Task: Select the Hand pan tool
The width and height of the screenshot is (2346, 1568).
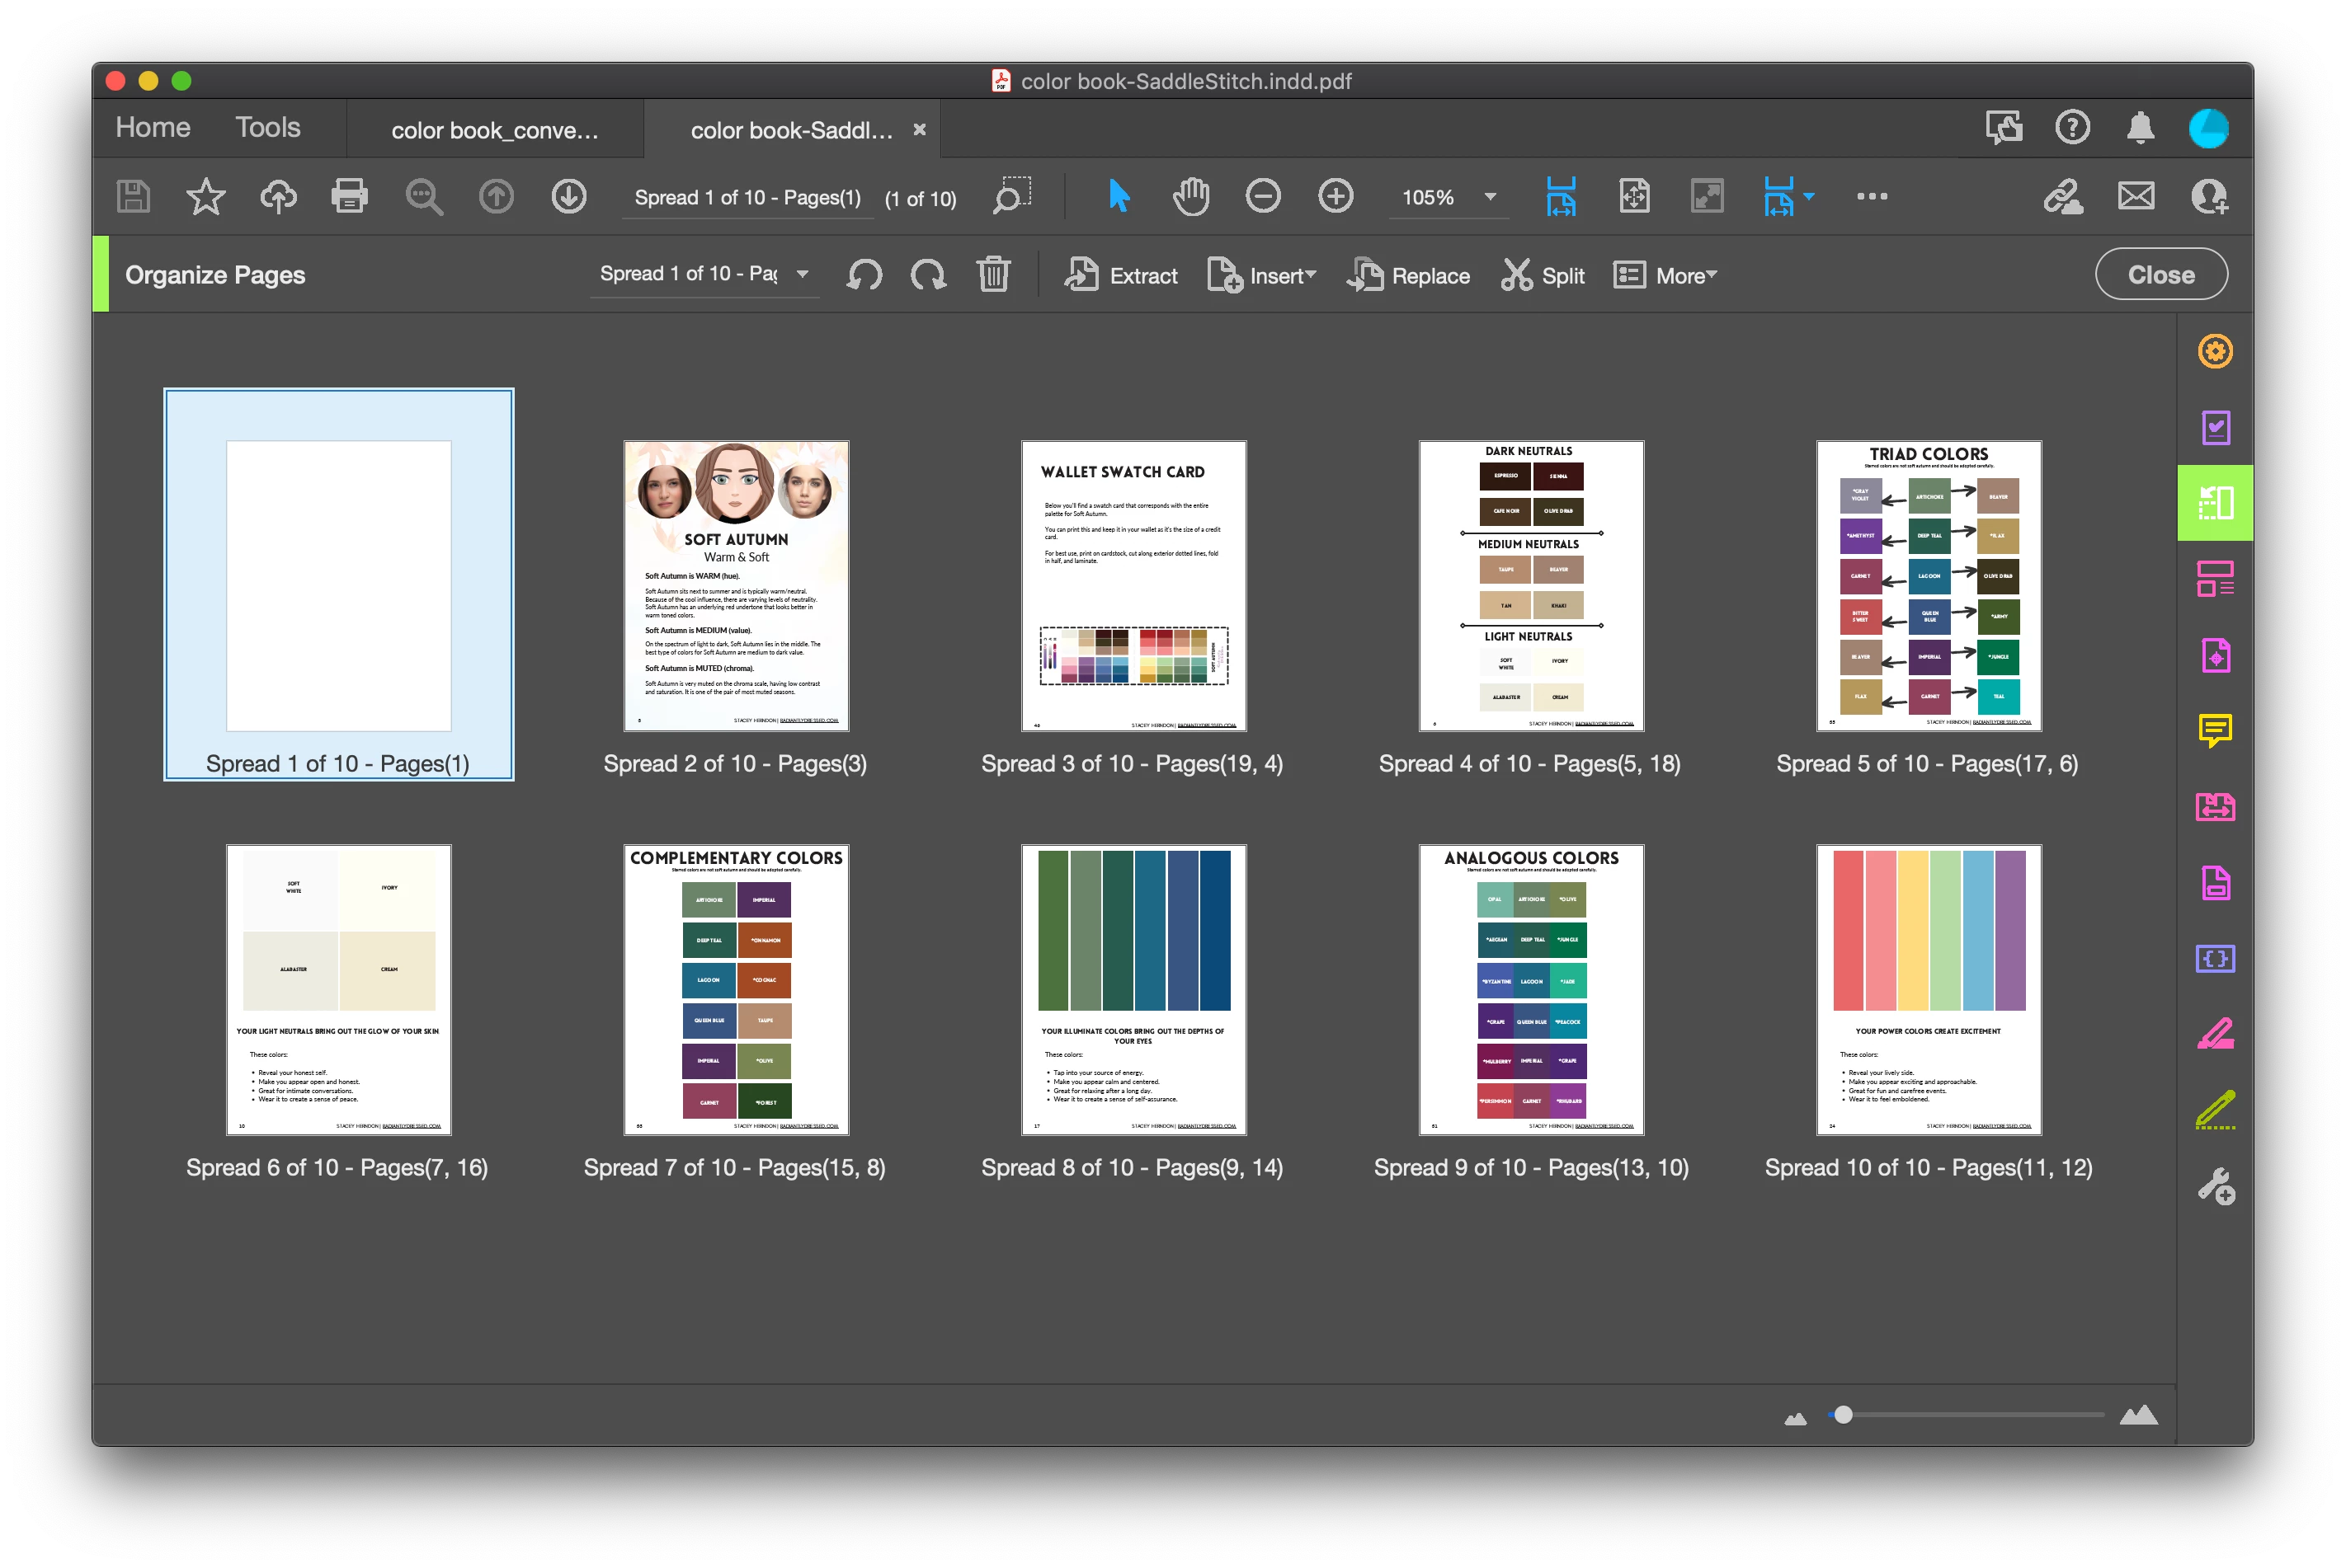Action: [x=1190, y=197]
